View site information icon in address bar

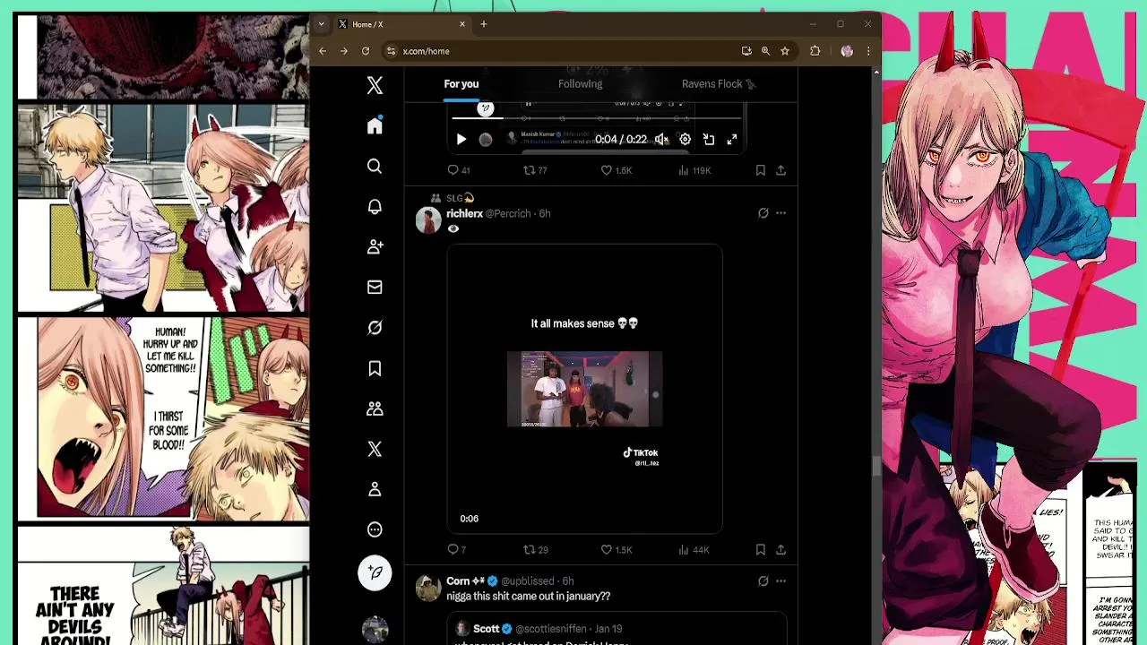coord(391,51)
